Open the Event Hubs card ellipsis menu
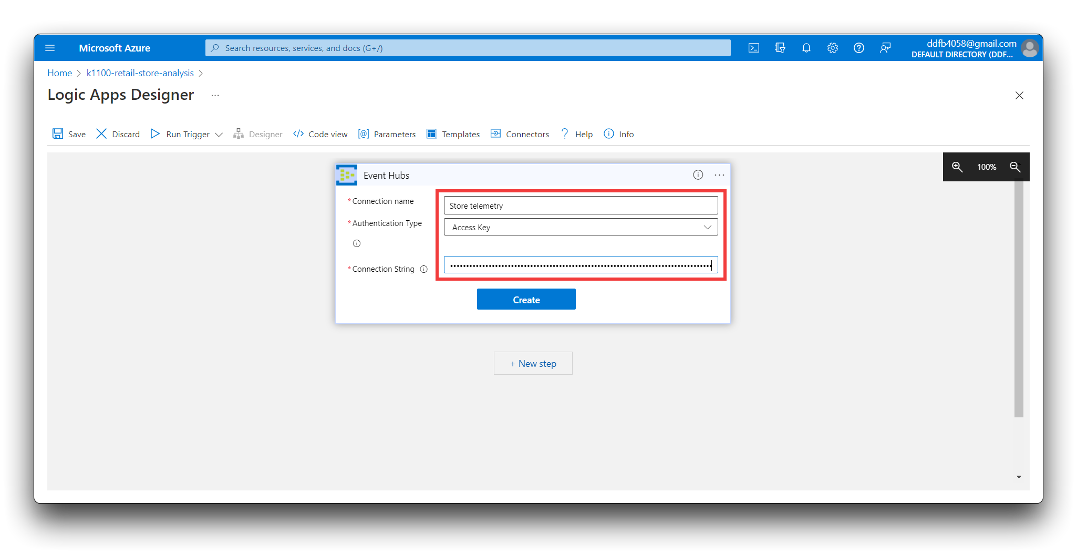The height and width of the screenshot is (554, 1077). (x=719, y=175)
